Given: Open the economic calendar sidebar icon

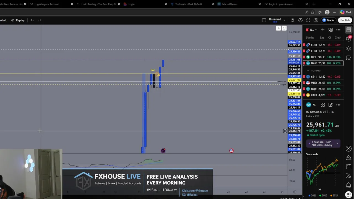Looking at the screenshot, I should point(348,167).
